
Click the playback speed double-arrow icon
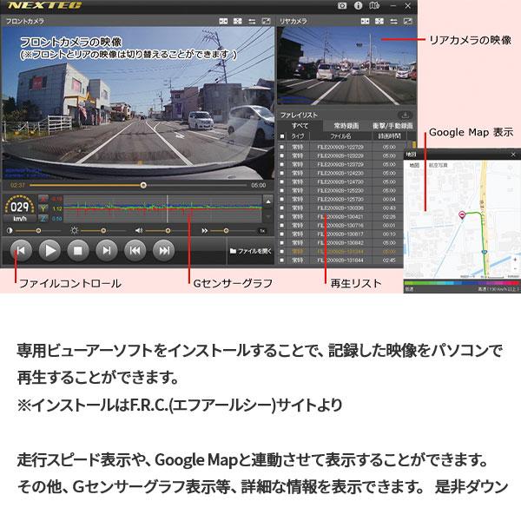pos(205,231)
